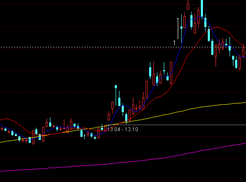Select the red candle with the long lower wick after the peak
Image resolution: width=246 pixels, height=182 pixels.
click(216, 56)
